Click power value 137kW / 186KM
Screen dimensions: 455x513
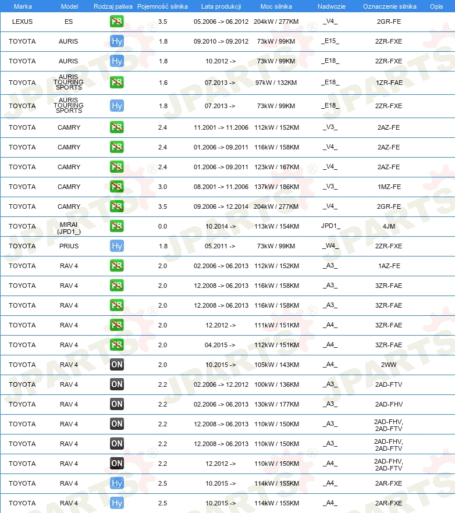(276, 187)
